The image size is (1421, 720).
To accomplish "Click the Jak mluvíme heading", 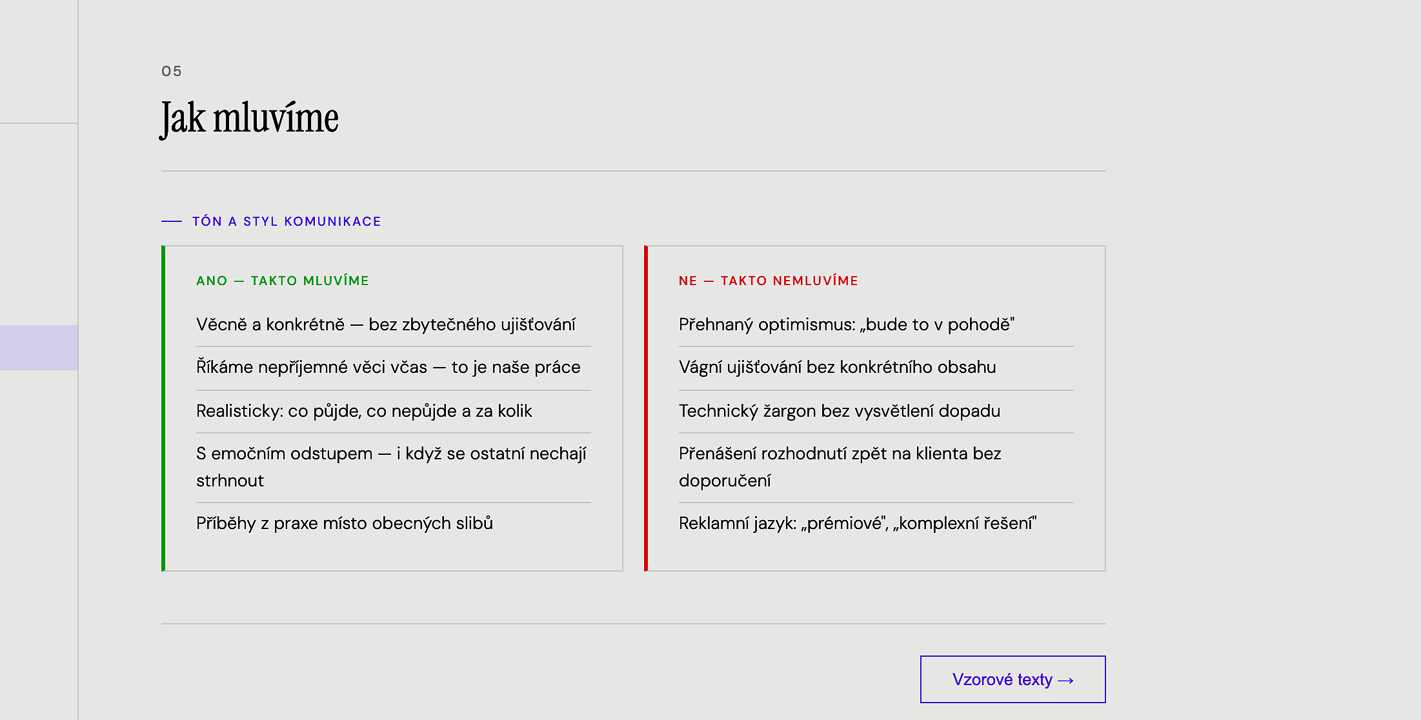I will 249,118.
